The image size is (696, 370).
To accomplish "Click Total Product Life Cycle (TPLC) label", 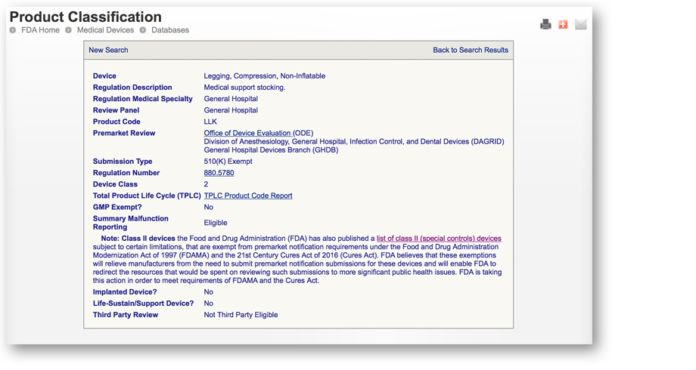I will (147, 196).
